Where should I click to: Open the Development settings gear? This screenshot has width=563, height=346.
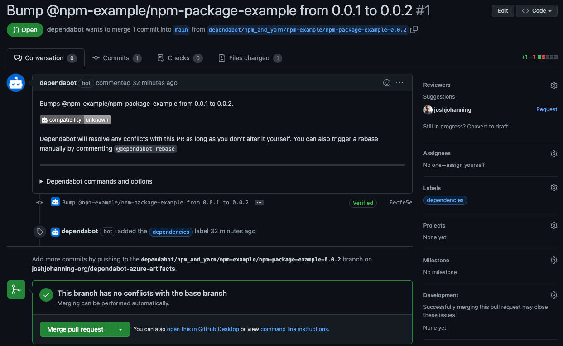click(553, 295)
